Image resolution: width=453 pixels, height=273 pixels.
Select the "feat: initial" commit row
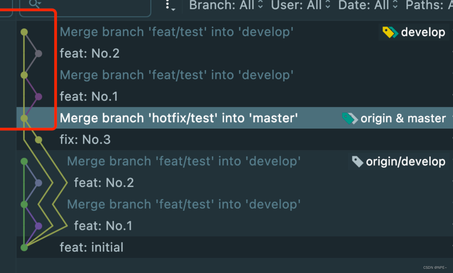pos(91,248)
